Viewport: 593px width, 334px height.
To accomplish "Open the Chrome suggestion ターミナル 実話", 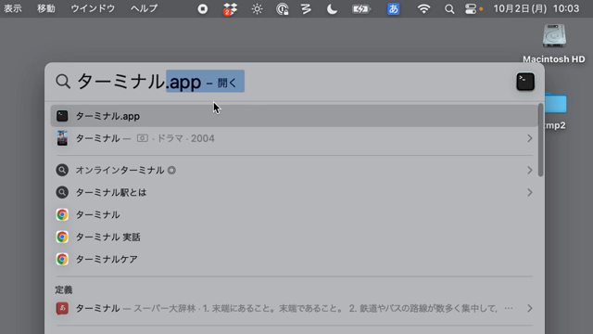I will 294,238.
